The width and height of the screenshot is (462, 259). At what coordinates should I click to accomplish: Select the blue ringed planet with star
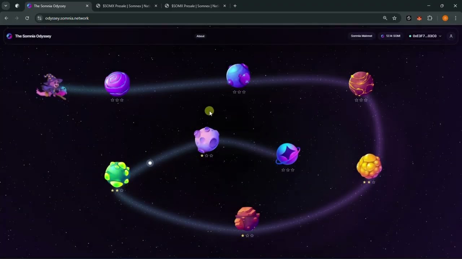pos(288,154)
